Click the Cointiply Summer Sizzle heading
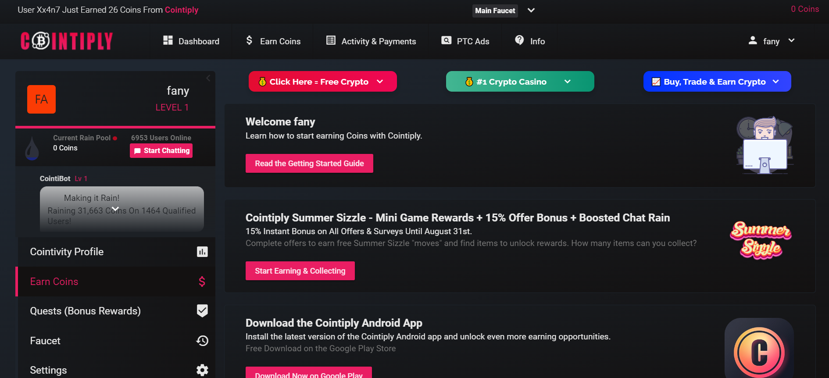The image size is (829, 378). coord(457,218)
